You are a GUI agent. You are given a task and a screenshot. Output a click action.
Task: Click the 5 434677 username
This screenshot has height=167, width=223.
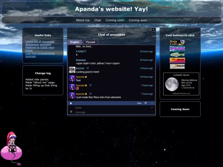[81, 52]
